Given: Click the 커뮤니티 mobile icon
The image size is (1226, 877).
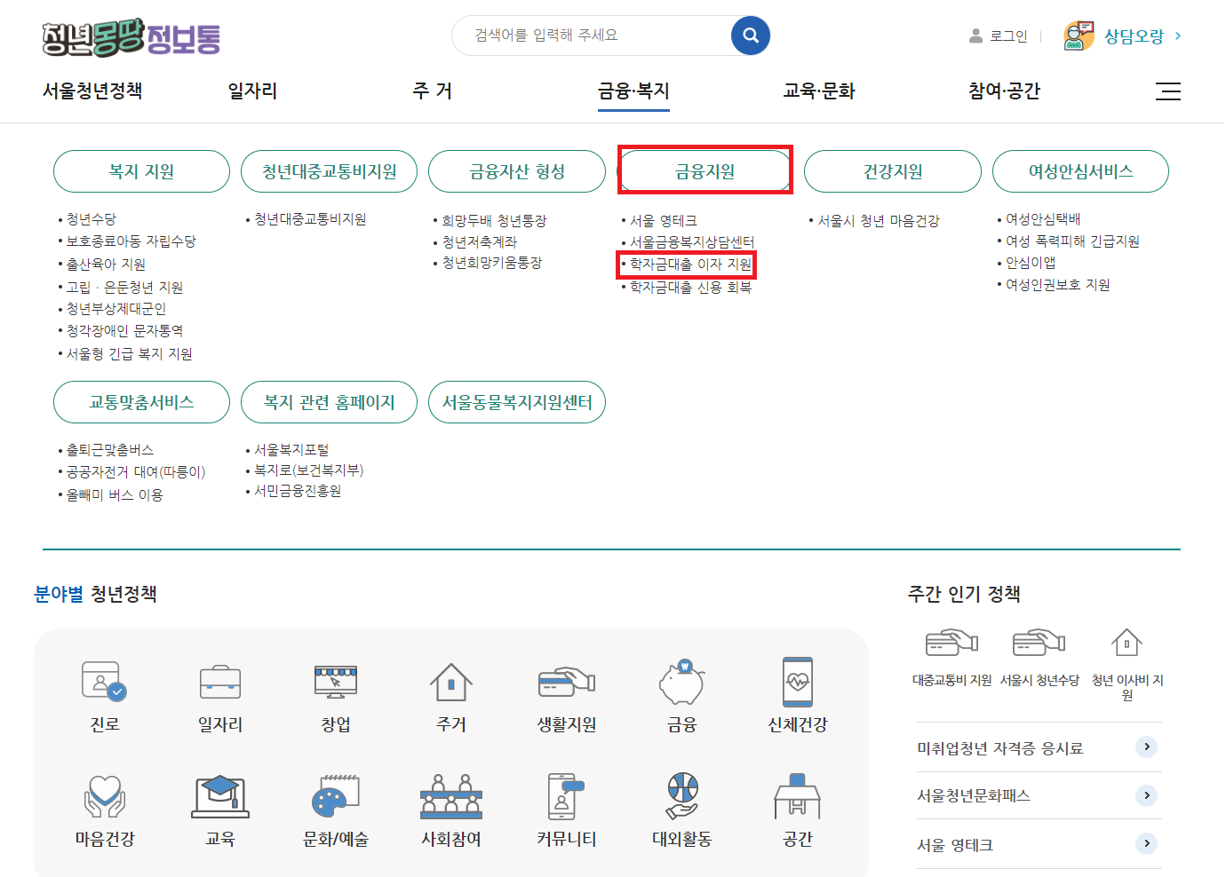Looking at the screenshot, I should pyautogui.click(x=566, y=797).
